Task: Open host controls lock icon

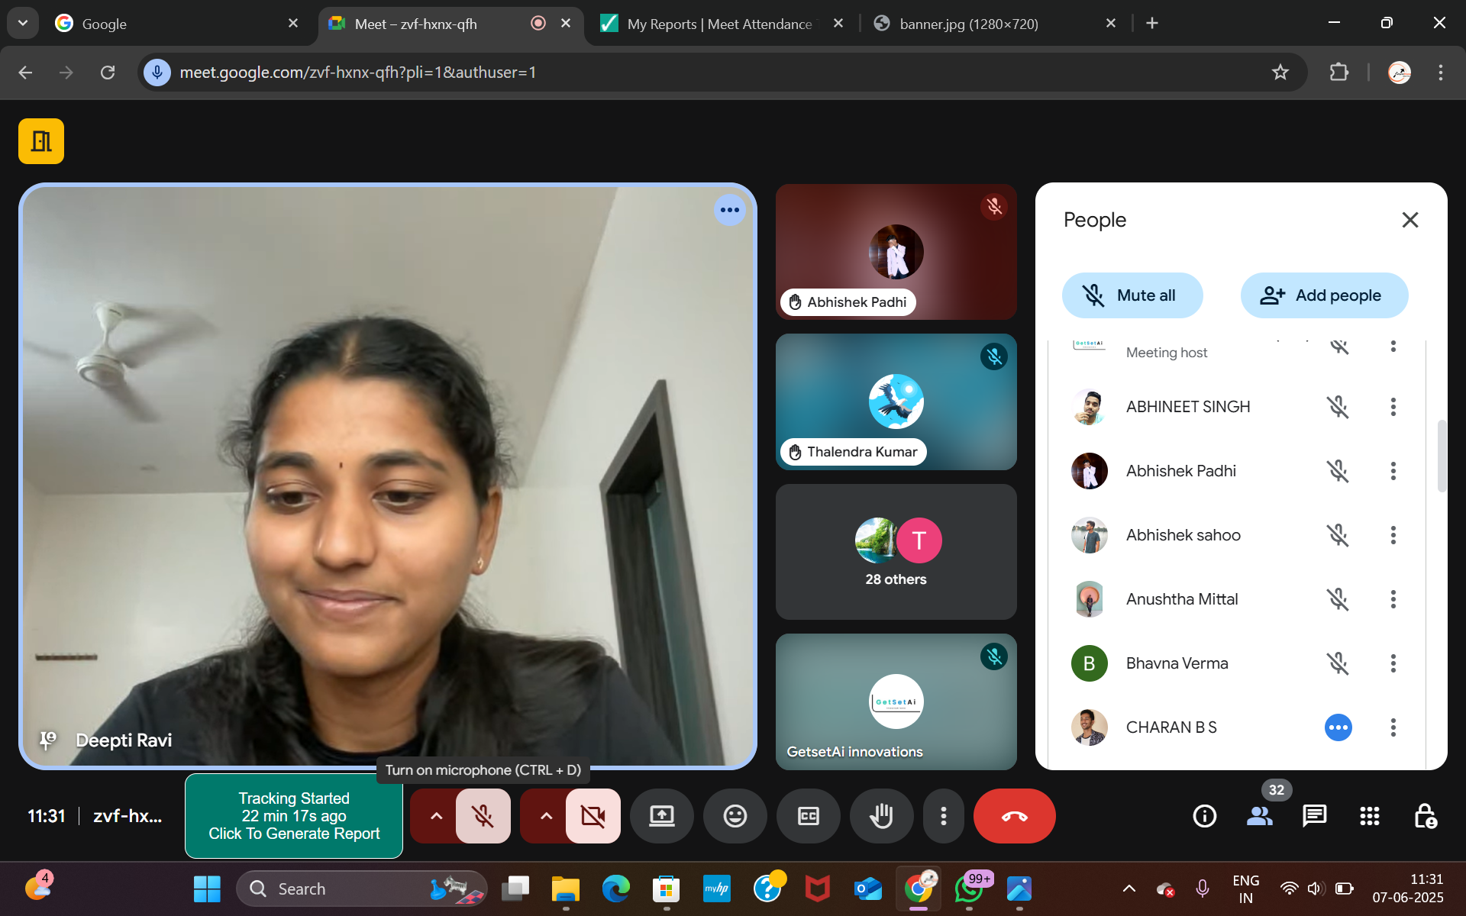Action: (x=1425, y=816)
